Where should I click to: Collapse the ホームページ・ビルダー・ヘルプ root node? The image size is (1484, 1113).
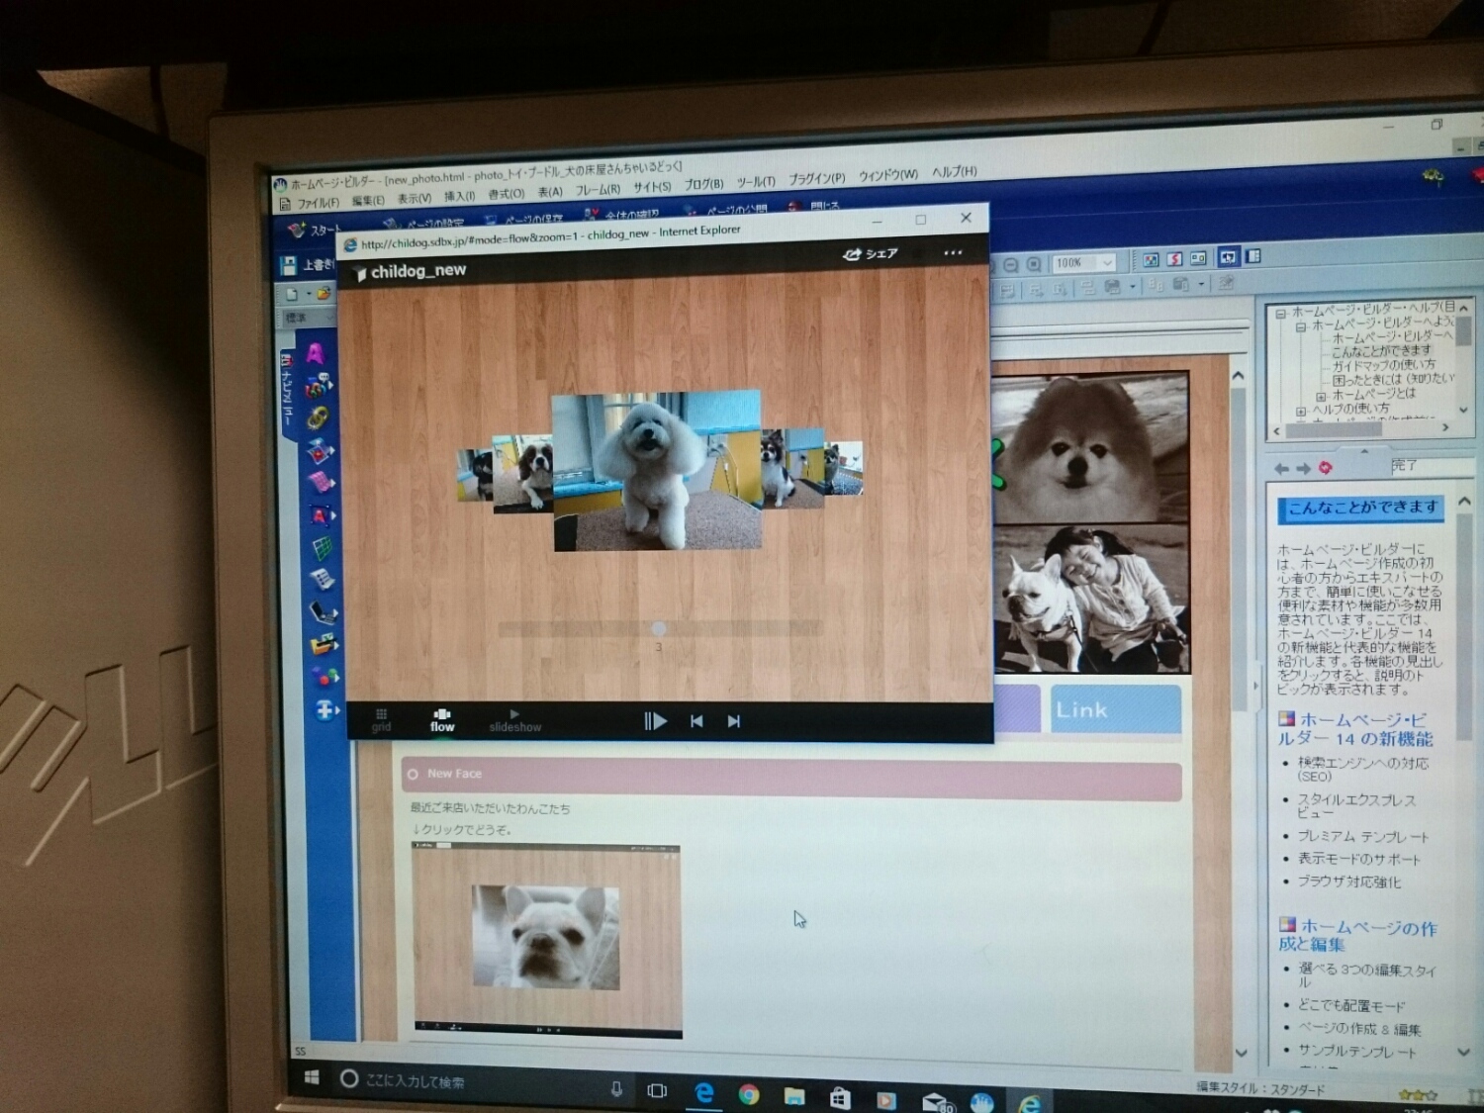[x=1280, y=314]
